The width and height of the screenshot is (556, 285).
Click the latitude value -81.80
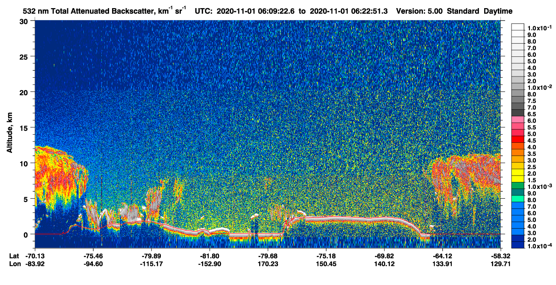[x=210, y=256]
